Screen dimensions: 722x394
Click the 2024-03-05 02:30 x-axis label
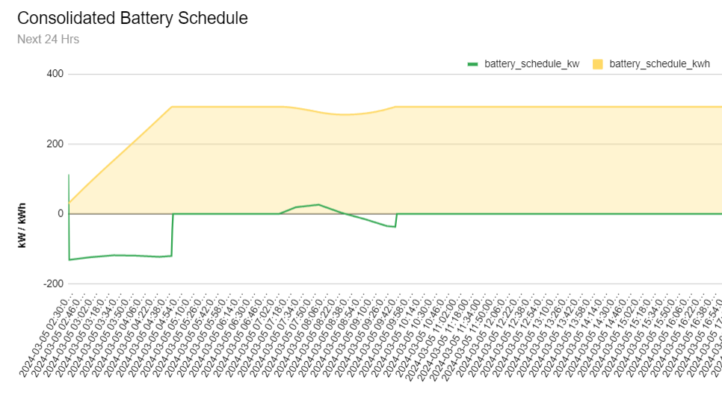[46, 334]
